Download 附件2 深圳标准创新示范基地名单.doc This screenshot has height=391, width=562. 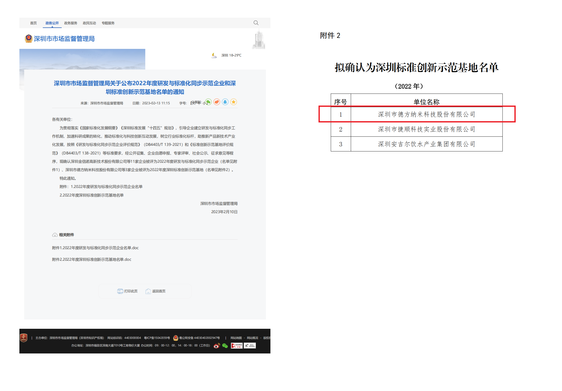(x=92, y=259)
